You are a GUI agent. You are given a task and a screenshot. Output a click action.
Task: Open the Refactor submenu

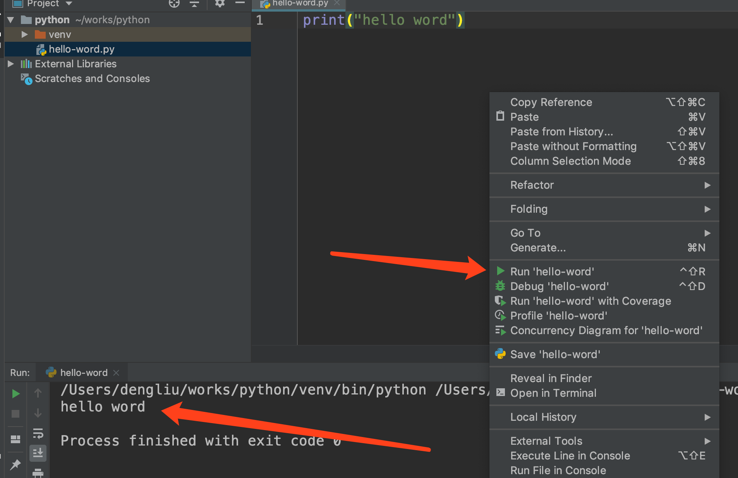tap(532, 185)
